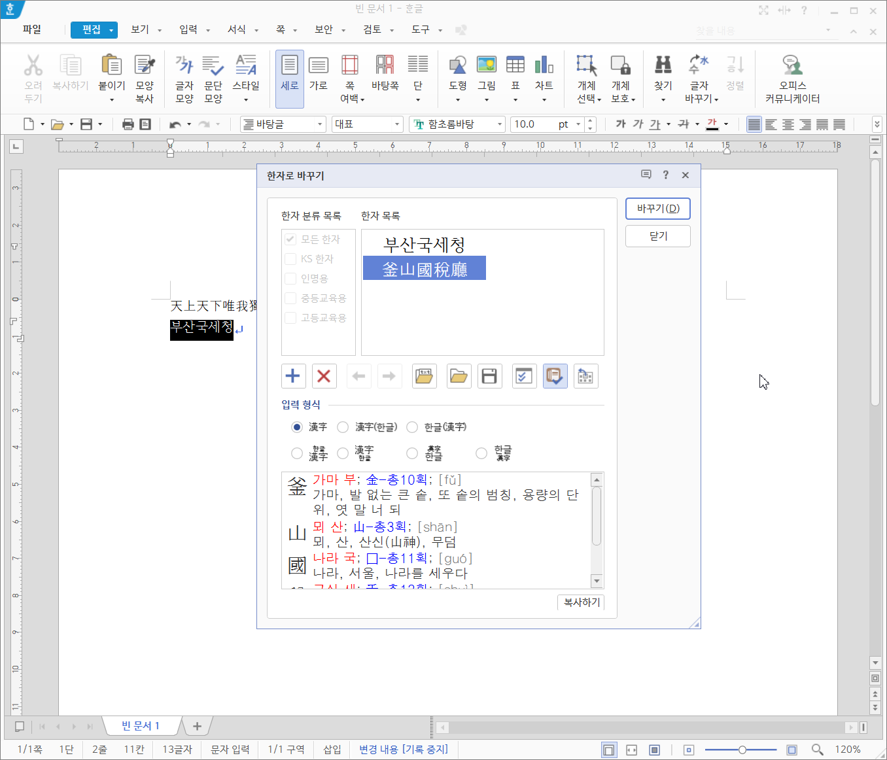Click the add new document tab plus

pyautogui.click(x=197, y=726)
